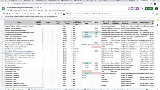This screenshot has height=90, width=160.
Task: Open Calendar in the side panel
Action: pos(157,14)
